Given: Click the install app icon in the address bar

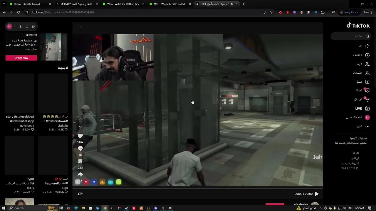Looking at the screenshot, I should (264, 12).
